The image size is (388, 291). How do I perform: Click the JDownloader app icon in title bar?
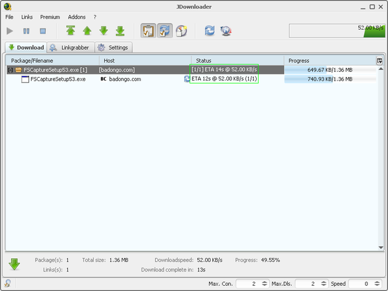7,6
